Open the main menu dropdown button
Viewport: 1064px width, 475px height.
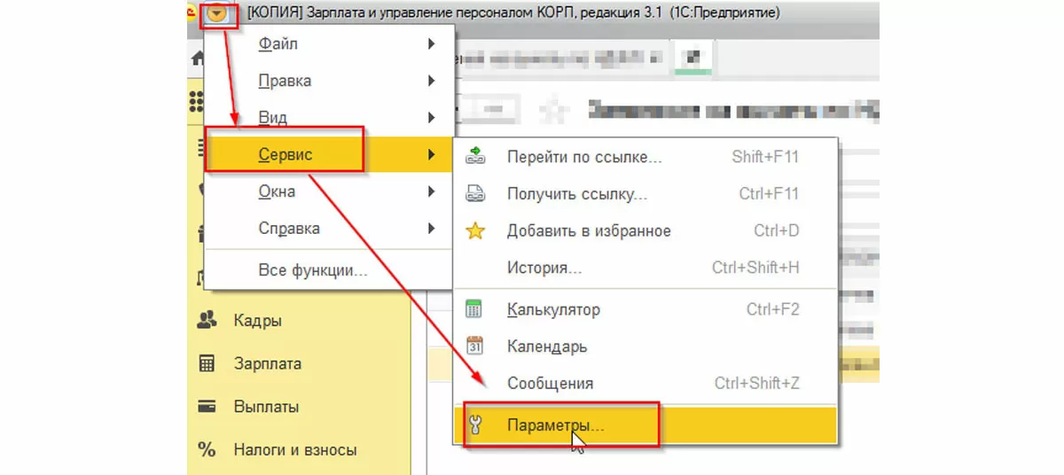coord(217,14)
